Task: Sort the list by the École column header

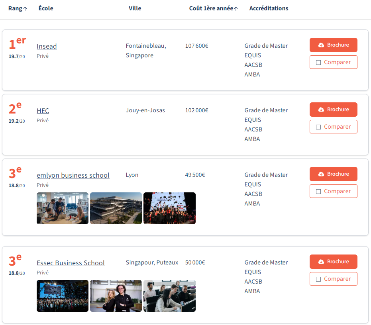Action: (x=45, y=8)
